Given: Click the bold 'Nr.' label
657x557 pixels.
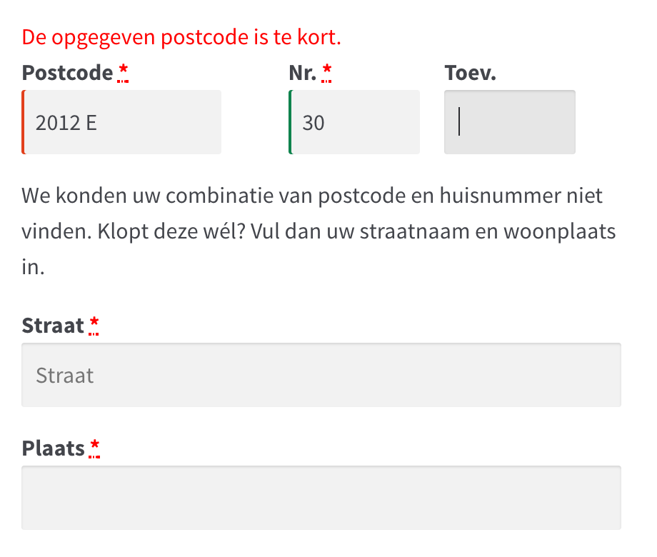Looking at the screenshot, I should click(303, 73).
